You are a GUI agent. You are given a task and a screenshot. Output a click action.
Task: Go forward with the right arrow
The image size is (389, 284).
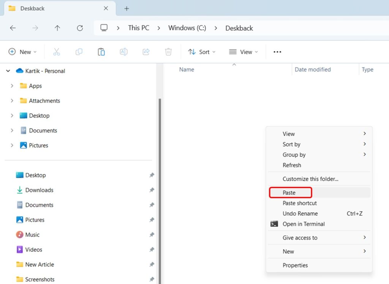pyautogui.click(x=35, y=28)
